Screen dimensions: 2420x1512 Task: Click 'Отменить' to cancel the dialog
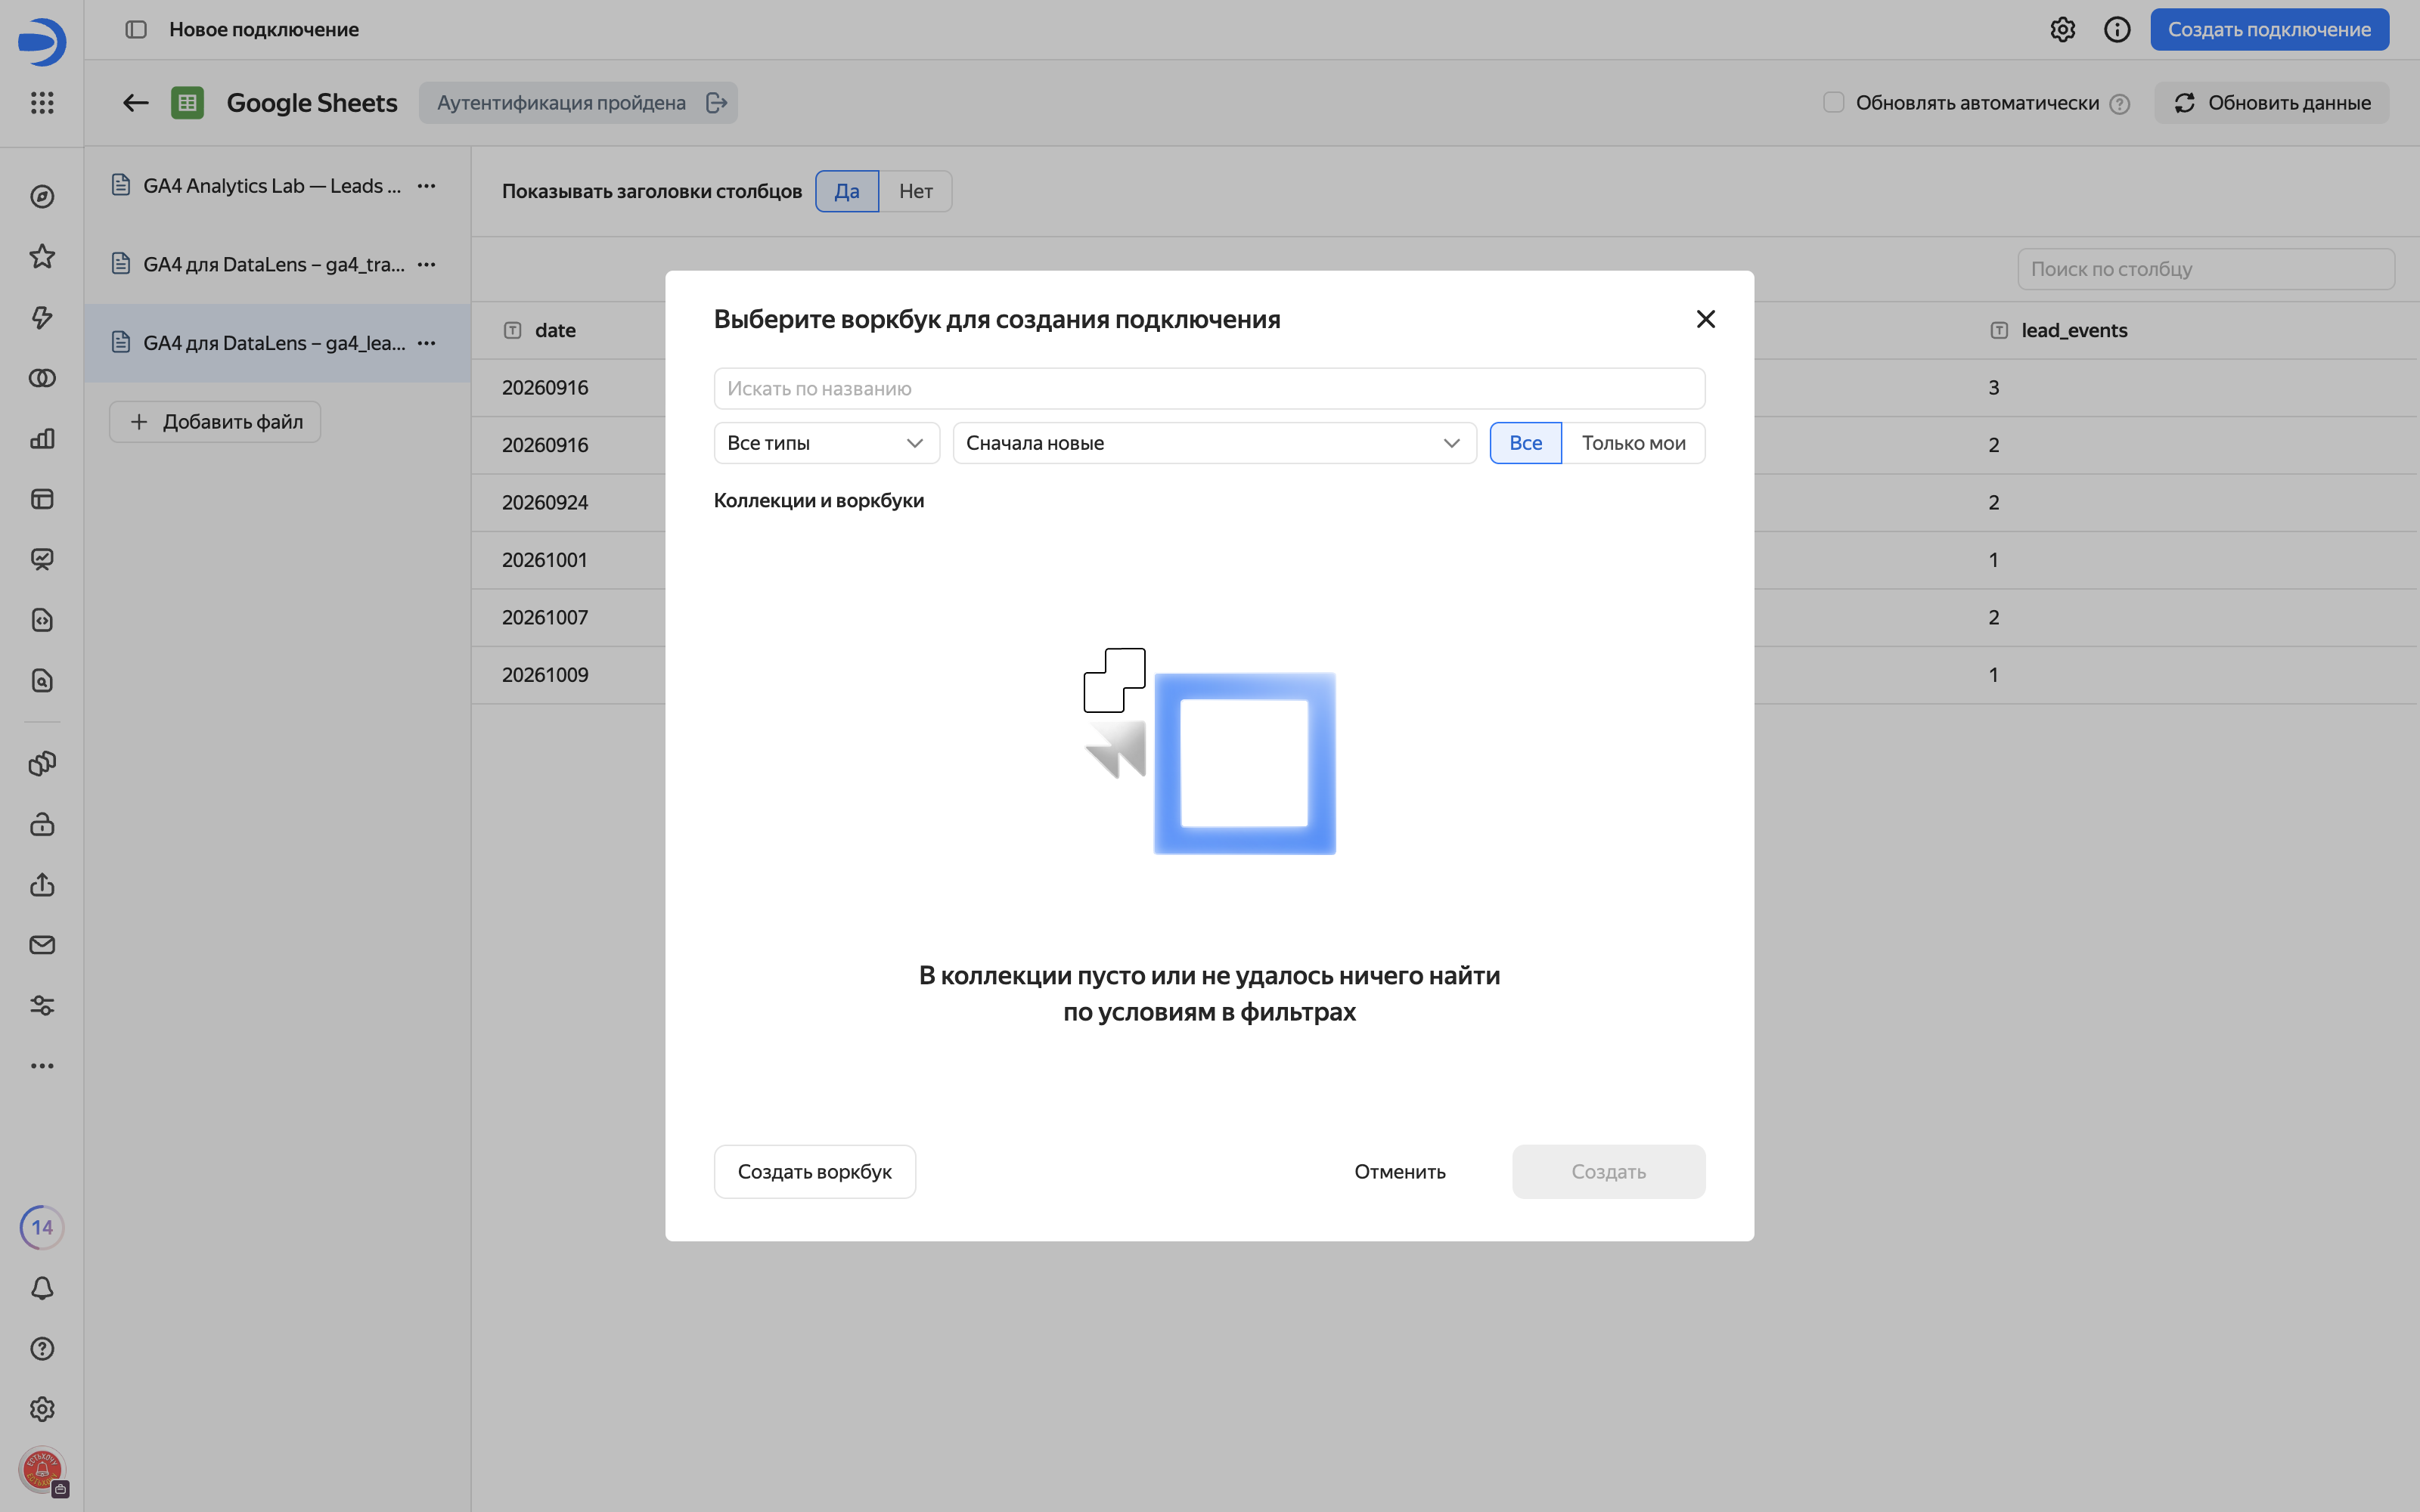(x=1399, y=1171)
